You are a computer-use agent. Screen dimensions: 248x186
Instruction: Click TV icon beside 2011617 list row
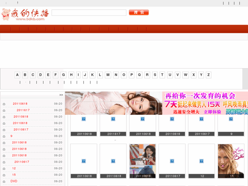coord(4,110)
